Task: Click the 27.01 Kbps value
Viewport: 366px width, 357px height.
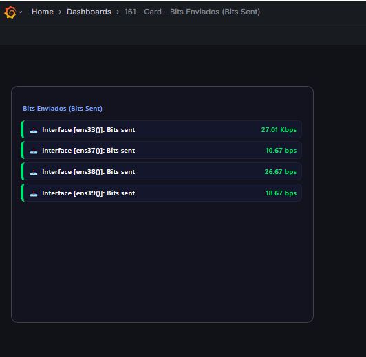Action: coord(279,130)
